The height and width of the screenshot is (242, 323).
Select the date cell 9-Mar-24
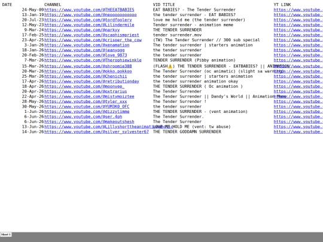(34, 30)
